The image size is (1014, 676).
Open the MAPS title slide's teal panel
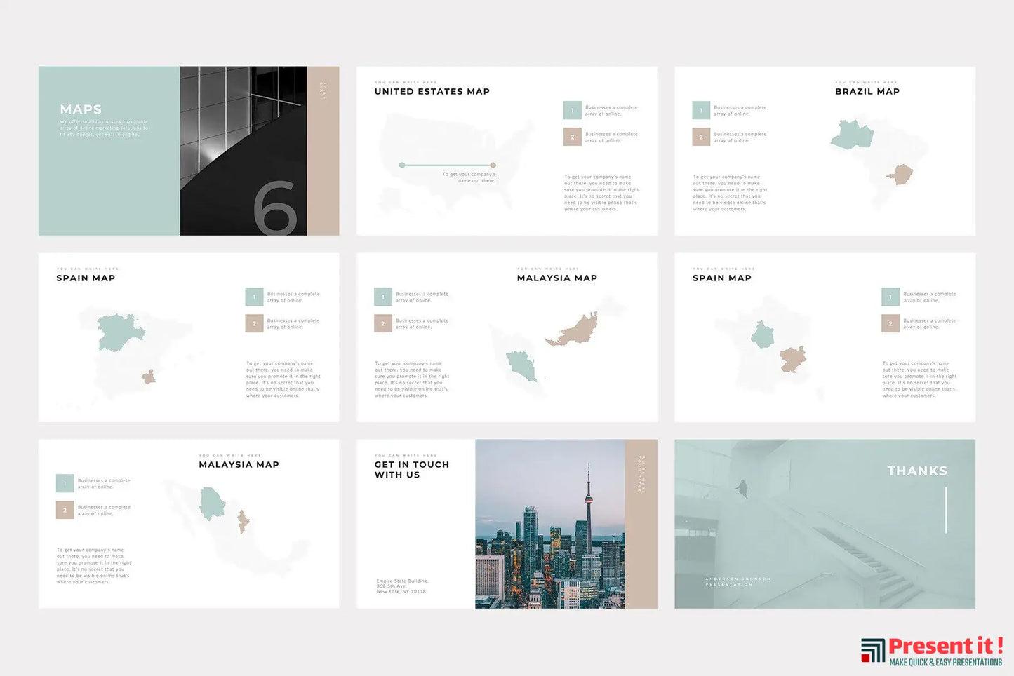[109, 151]
